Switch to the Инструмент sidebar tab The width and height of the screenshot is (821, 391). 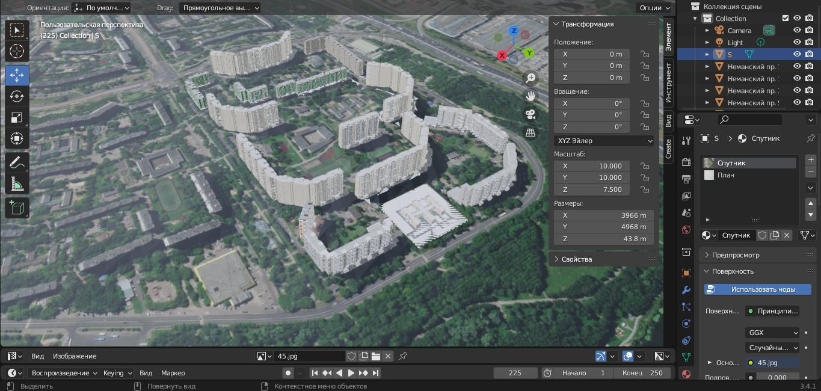tap(668, 82)
